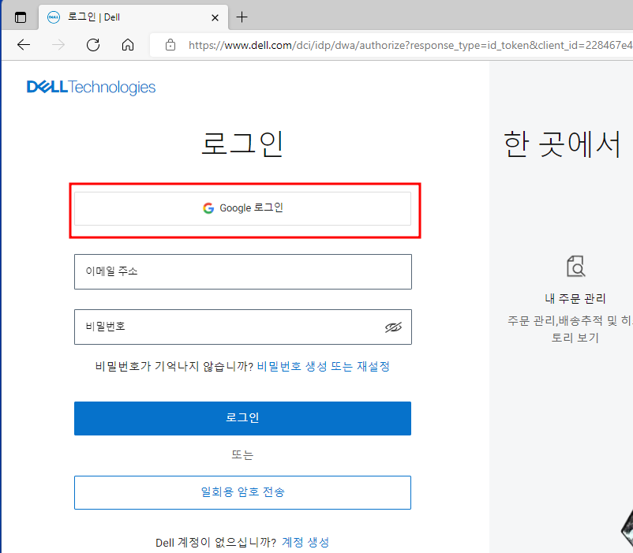Click the 내 주문 관리 document icon
The height and width of the screenshot is (553, 633).
point(575,266)
